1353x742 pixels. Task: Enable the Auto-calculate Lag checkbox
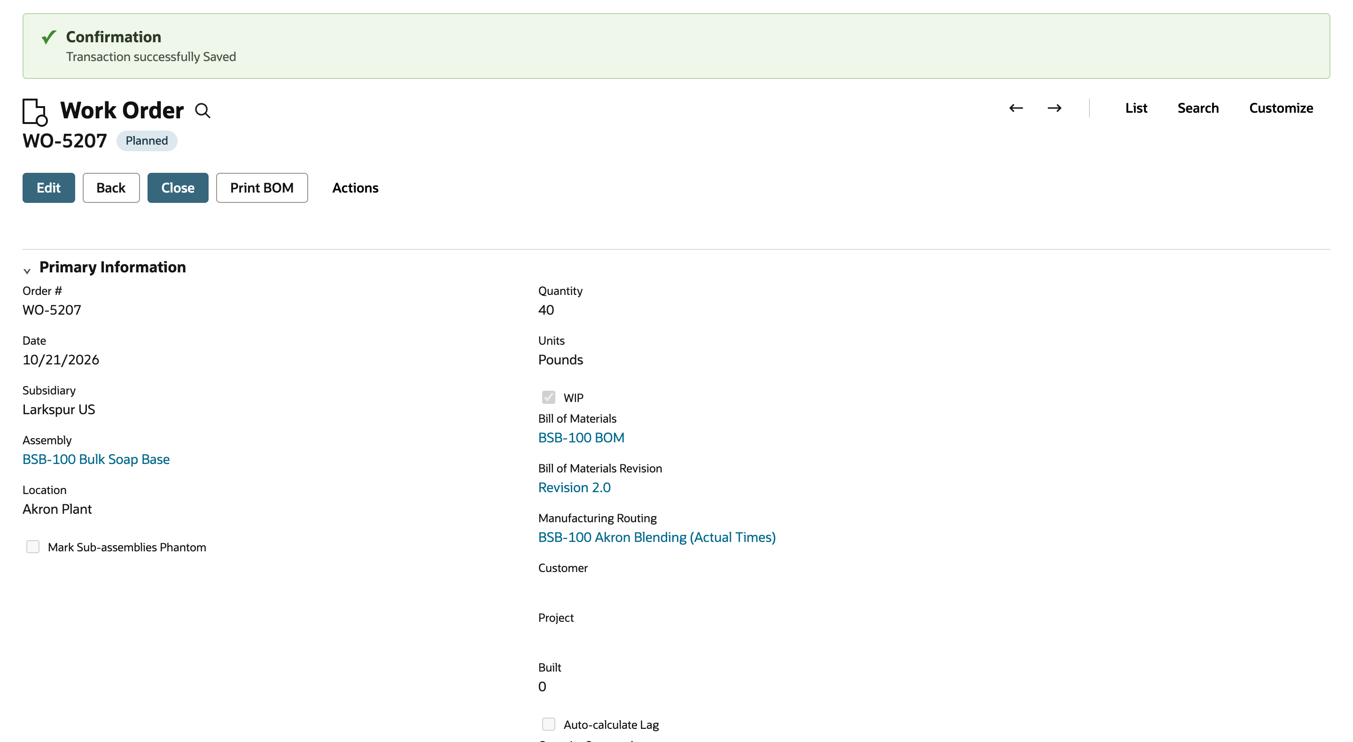point(548,724)
